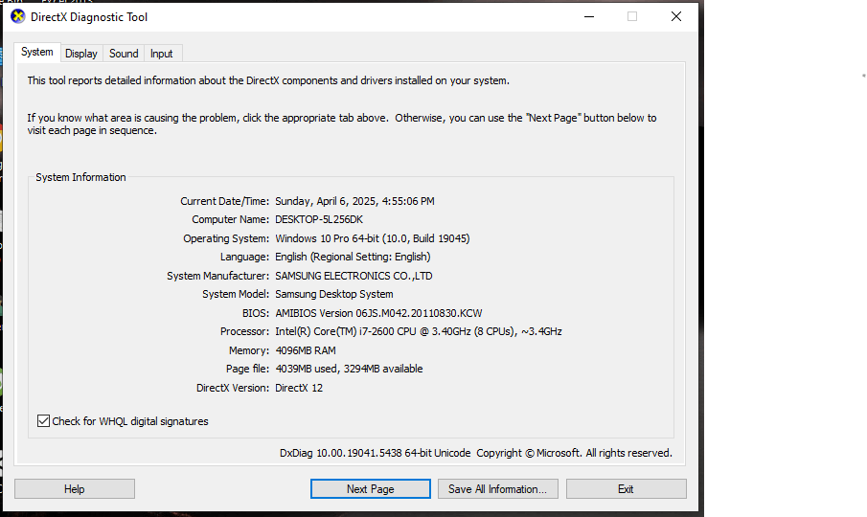Screen dimensions: 867x517
Task: Click the English Regional Setting language value
Action: (353, 257)
